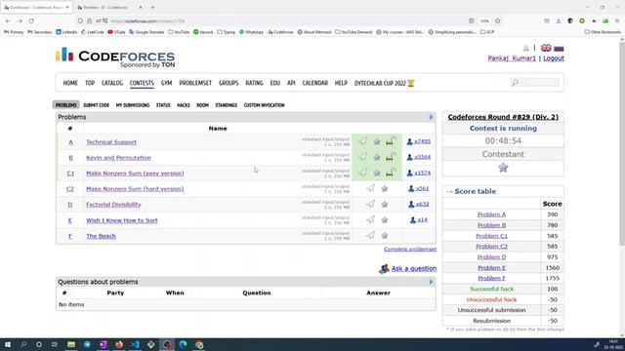625x351 pixels.
Task: View solvers count x14 for problem E
Action: pos(419,219)
